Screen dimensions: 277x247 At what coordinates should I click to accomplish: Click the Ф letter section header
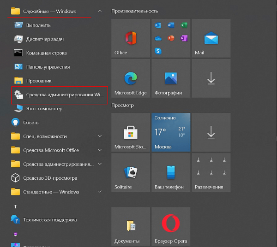coord(15,234)
